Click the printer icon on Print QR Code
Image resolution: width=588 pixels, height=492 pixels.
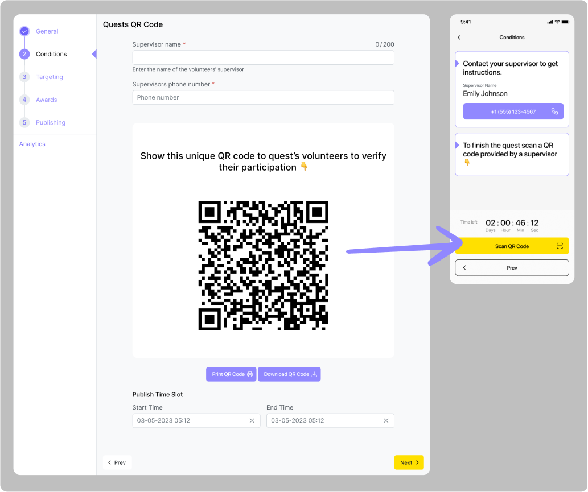pyautogui.click(x=250, y=374)
